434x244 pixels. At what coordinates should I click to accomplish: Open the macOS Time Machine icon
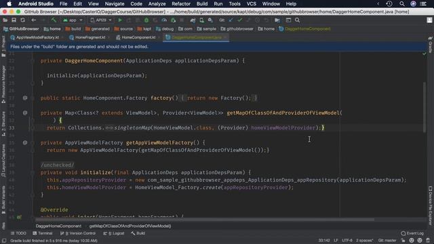[389, 4]
